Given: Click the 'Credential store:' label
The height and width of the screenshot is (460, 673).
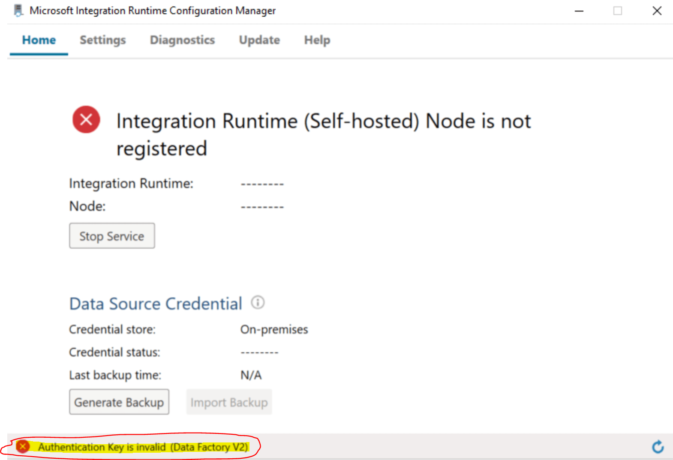Looking at the screenshot, I should point(112,329).
